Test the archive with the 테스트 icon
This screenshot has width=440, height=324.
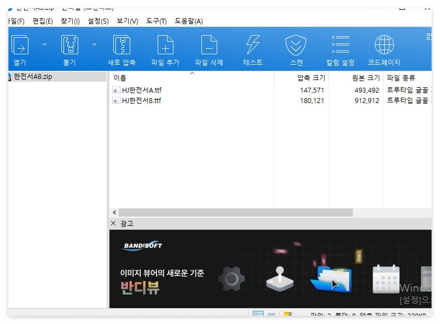tap(252, 48)
